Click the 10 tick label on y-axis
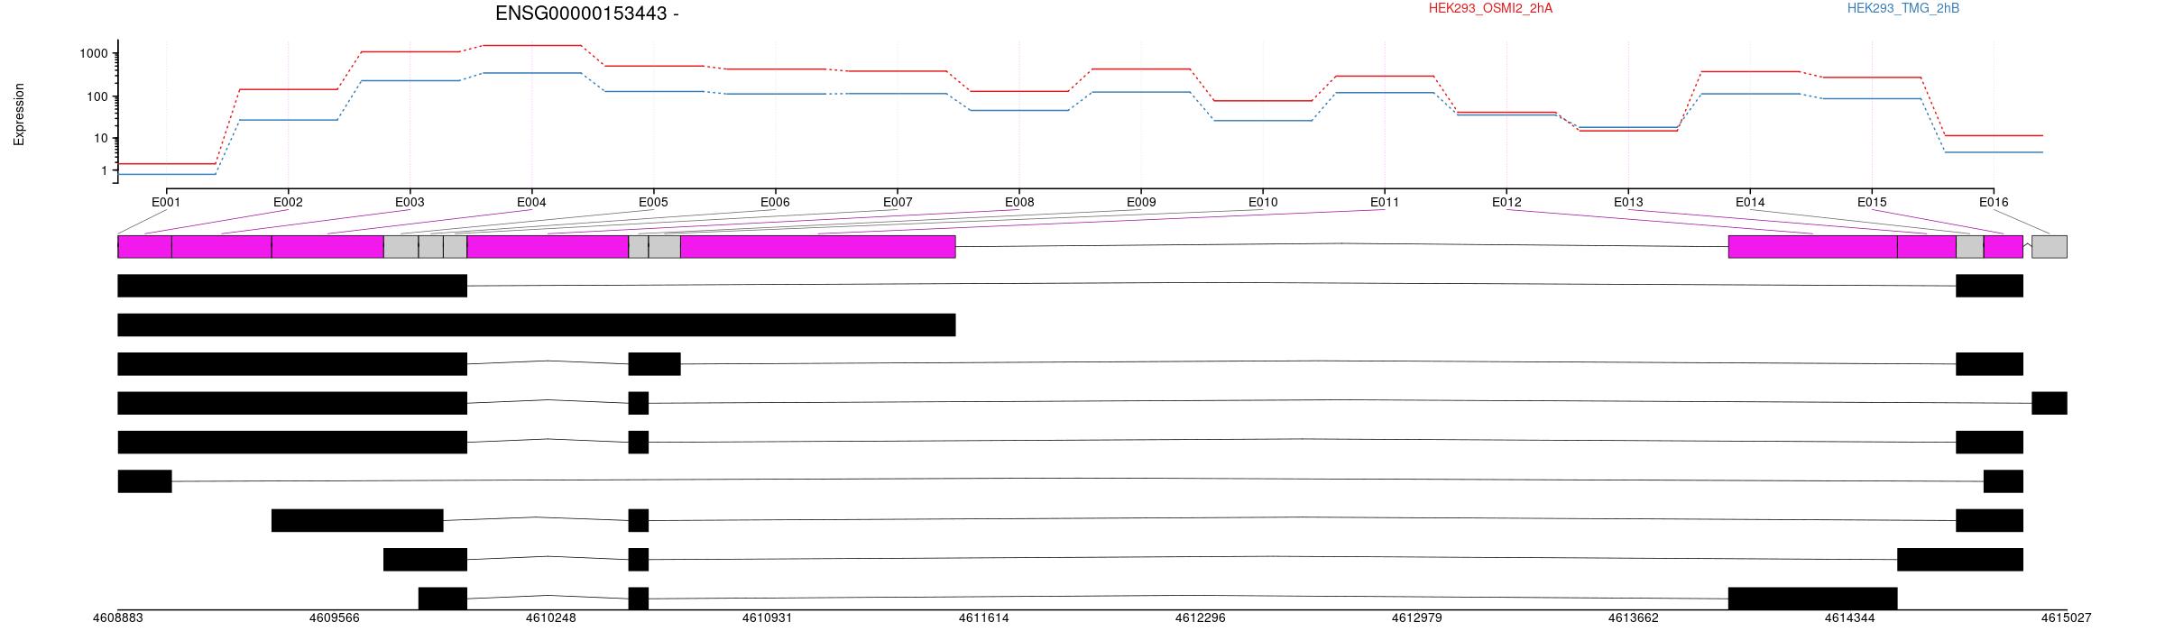2165x631 pixels. tap(101, 139)
